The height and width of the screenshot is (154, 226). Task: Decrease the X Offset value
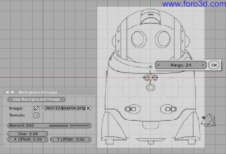coord(10,139)
